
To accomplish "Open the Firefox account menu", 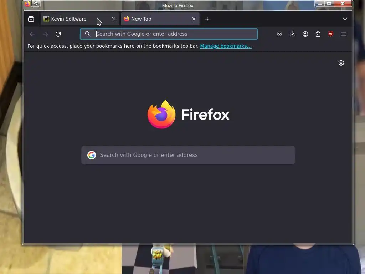I will click(x=305, y=34).
